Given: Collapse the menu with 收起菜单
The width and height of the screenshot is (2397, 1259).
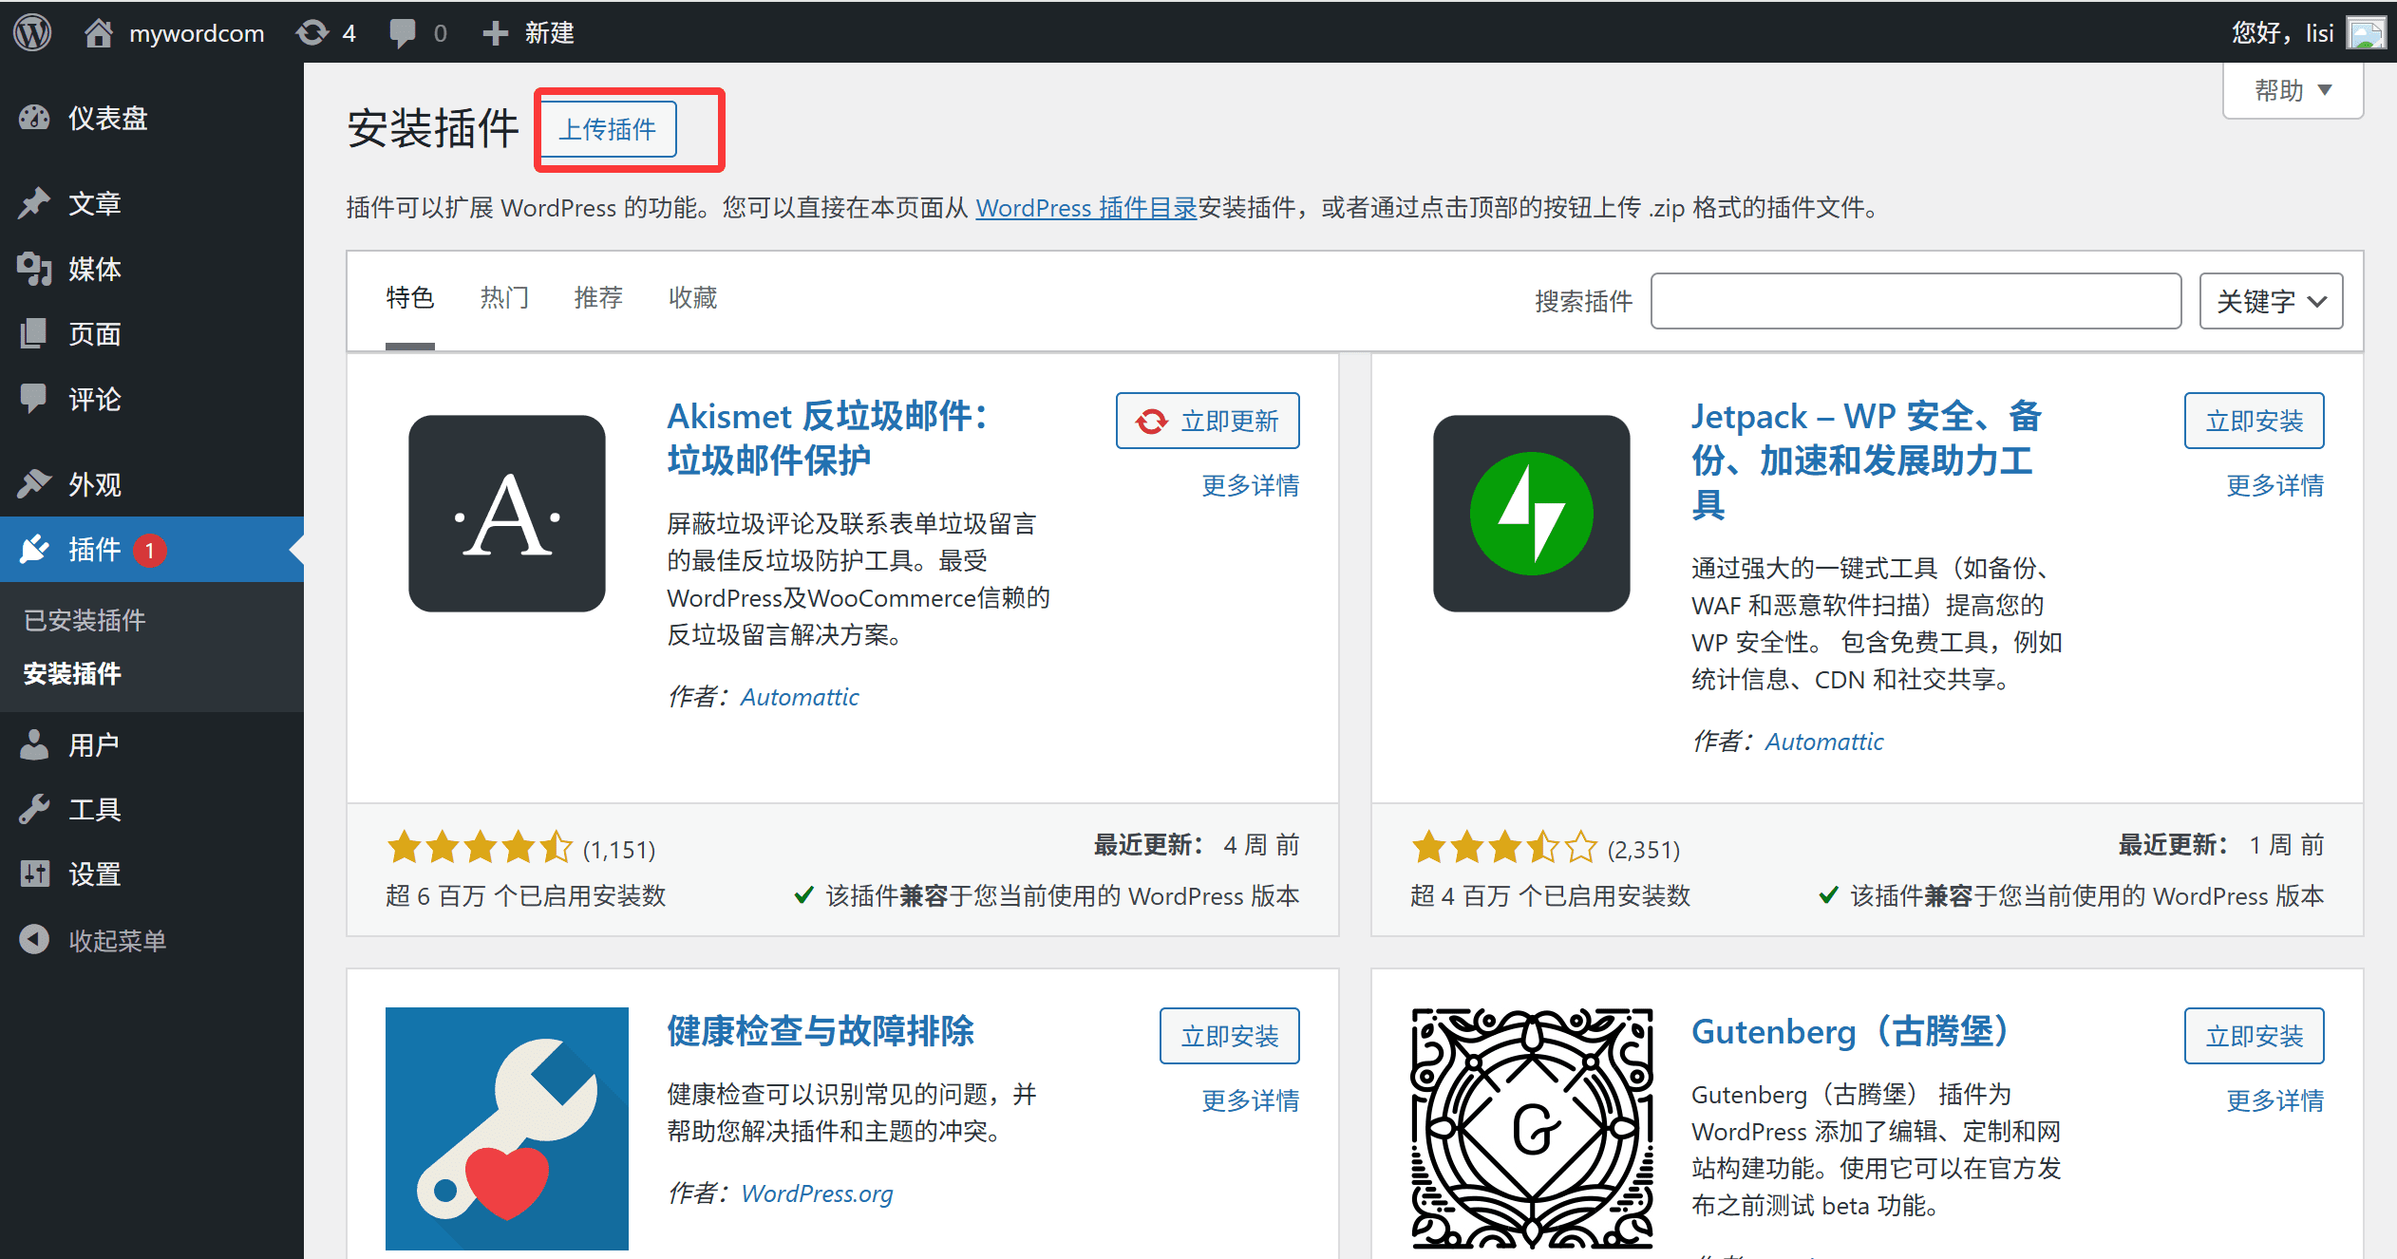Looking at the screenshot, I should [116, 940].
